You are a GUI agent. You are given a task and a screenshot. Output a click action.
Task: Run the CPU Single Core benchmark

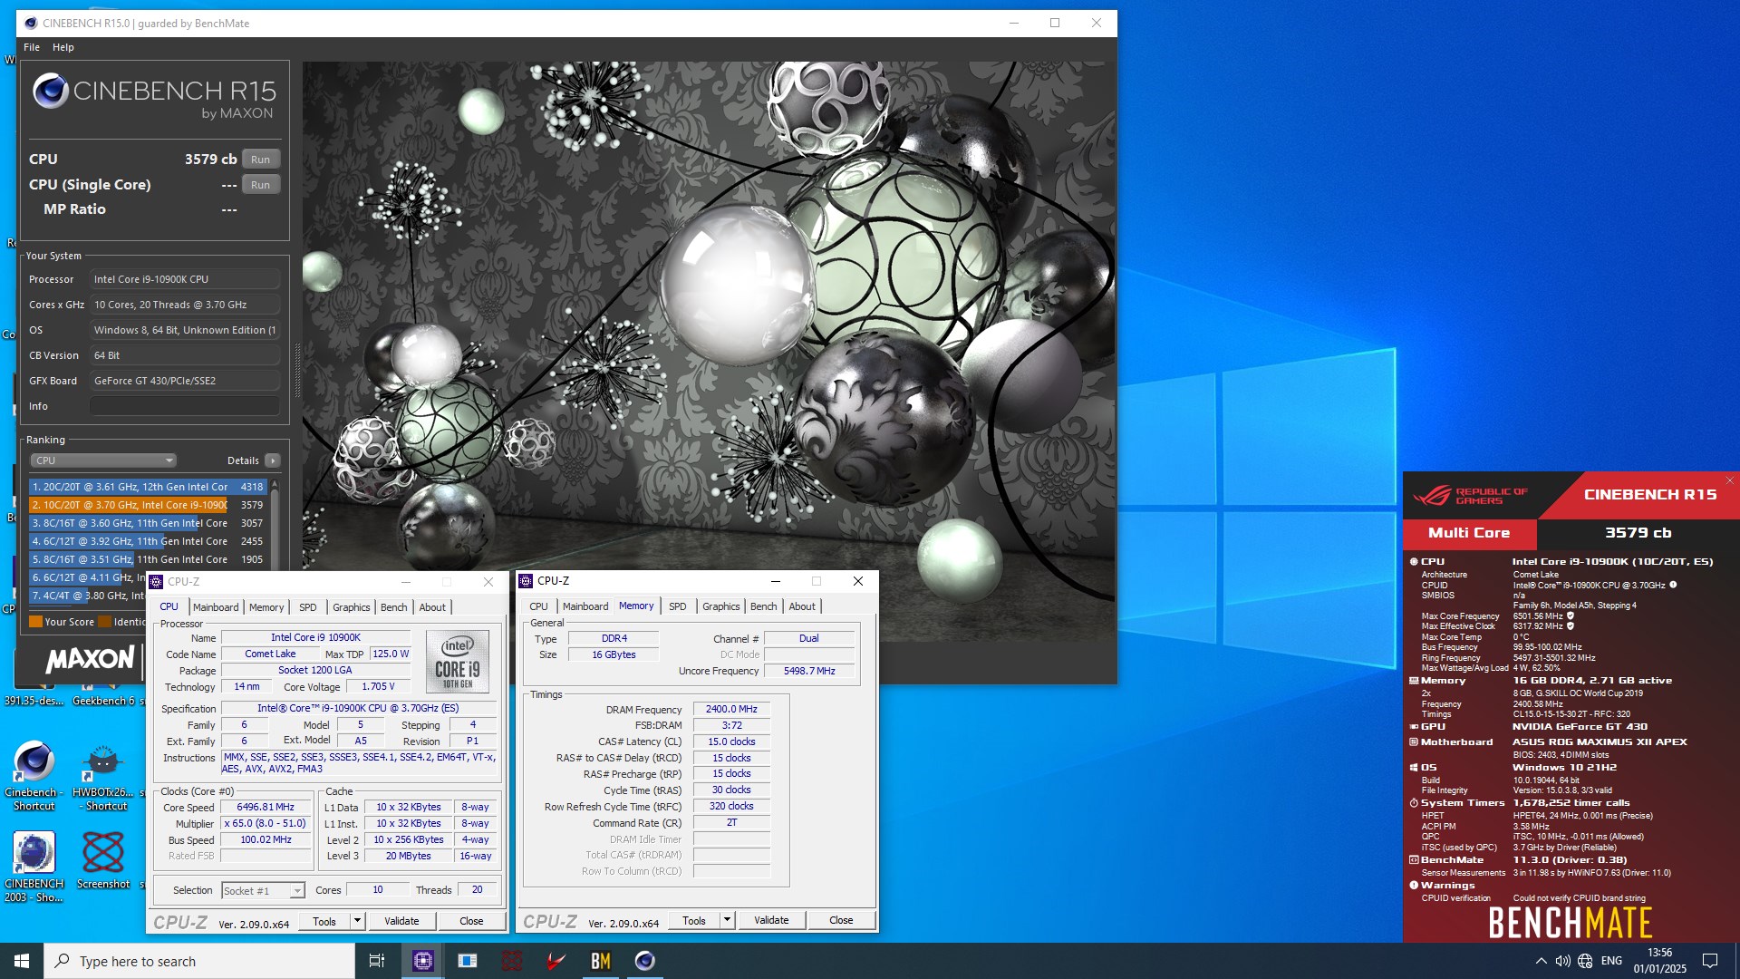pyautogui.click(x=261, y=185)
